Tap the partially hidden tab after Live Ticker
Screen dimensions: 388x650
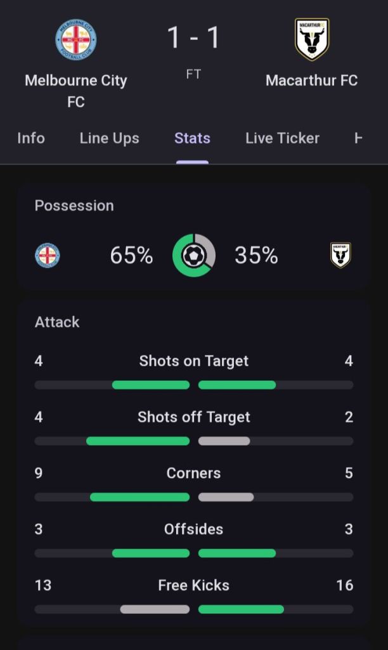click(x=358, y=138)
